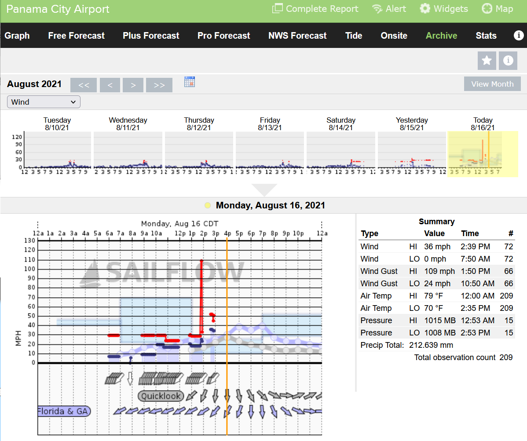Click the Pressure HI 1015 MB value
The height and width of the screenshot is (441, 527).
coord(439,321)
